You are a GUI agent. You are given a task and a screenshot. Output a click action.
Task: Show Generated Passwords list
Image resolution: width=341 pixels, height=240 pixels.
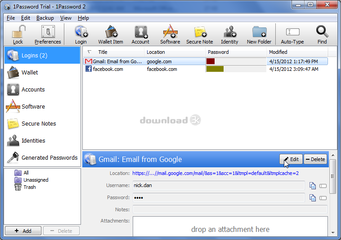[x=42, y=157]
